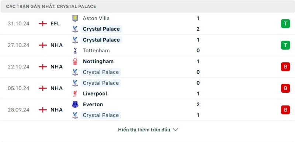The width and height of the screenshot is (295, 142).
Task: Click 'Hiển thị thêm trận đấu' link
Action: click(144, 129)
